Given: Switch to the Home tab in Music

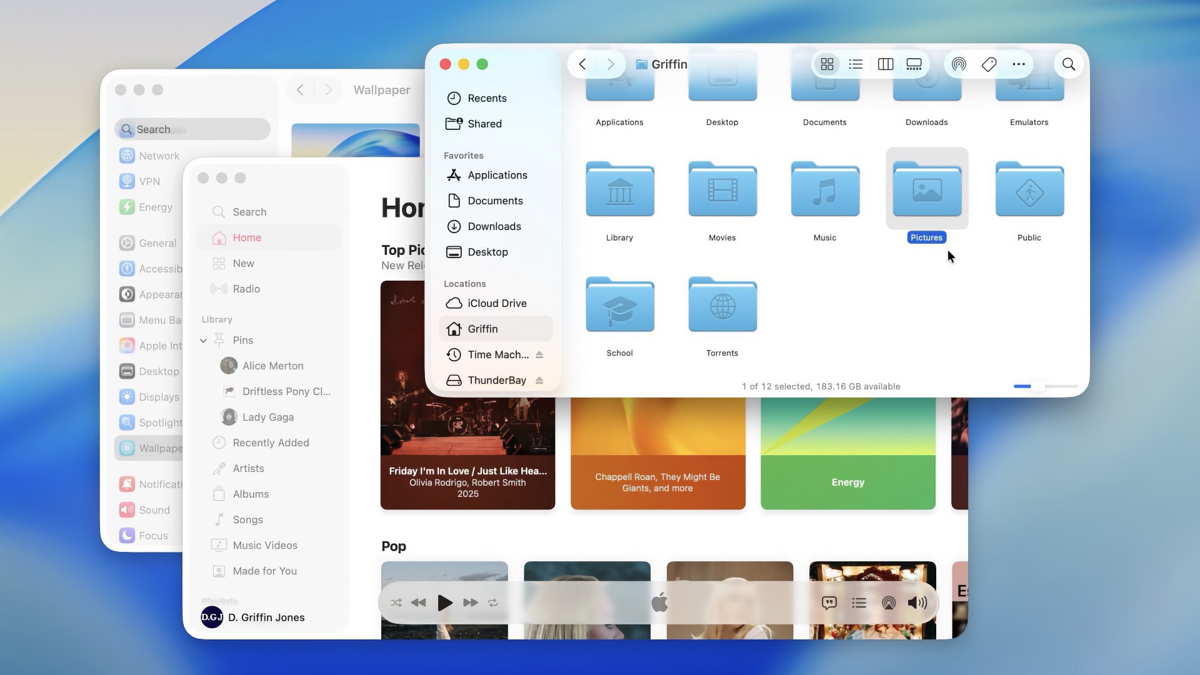Looking at the screenshot, I should point(247,237).
